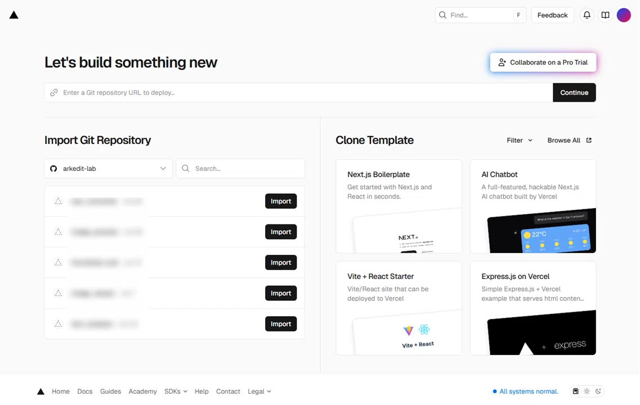
Task: Open the Filter dropdown for templates
Action: point(520,140)
